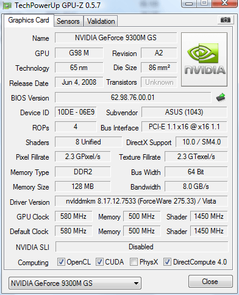Click the Driver Version text field
Viewport: 239px width, 295px height.
(141, 201)
